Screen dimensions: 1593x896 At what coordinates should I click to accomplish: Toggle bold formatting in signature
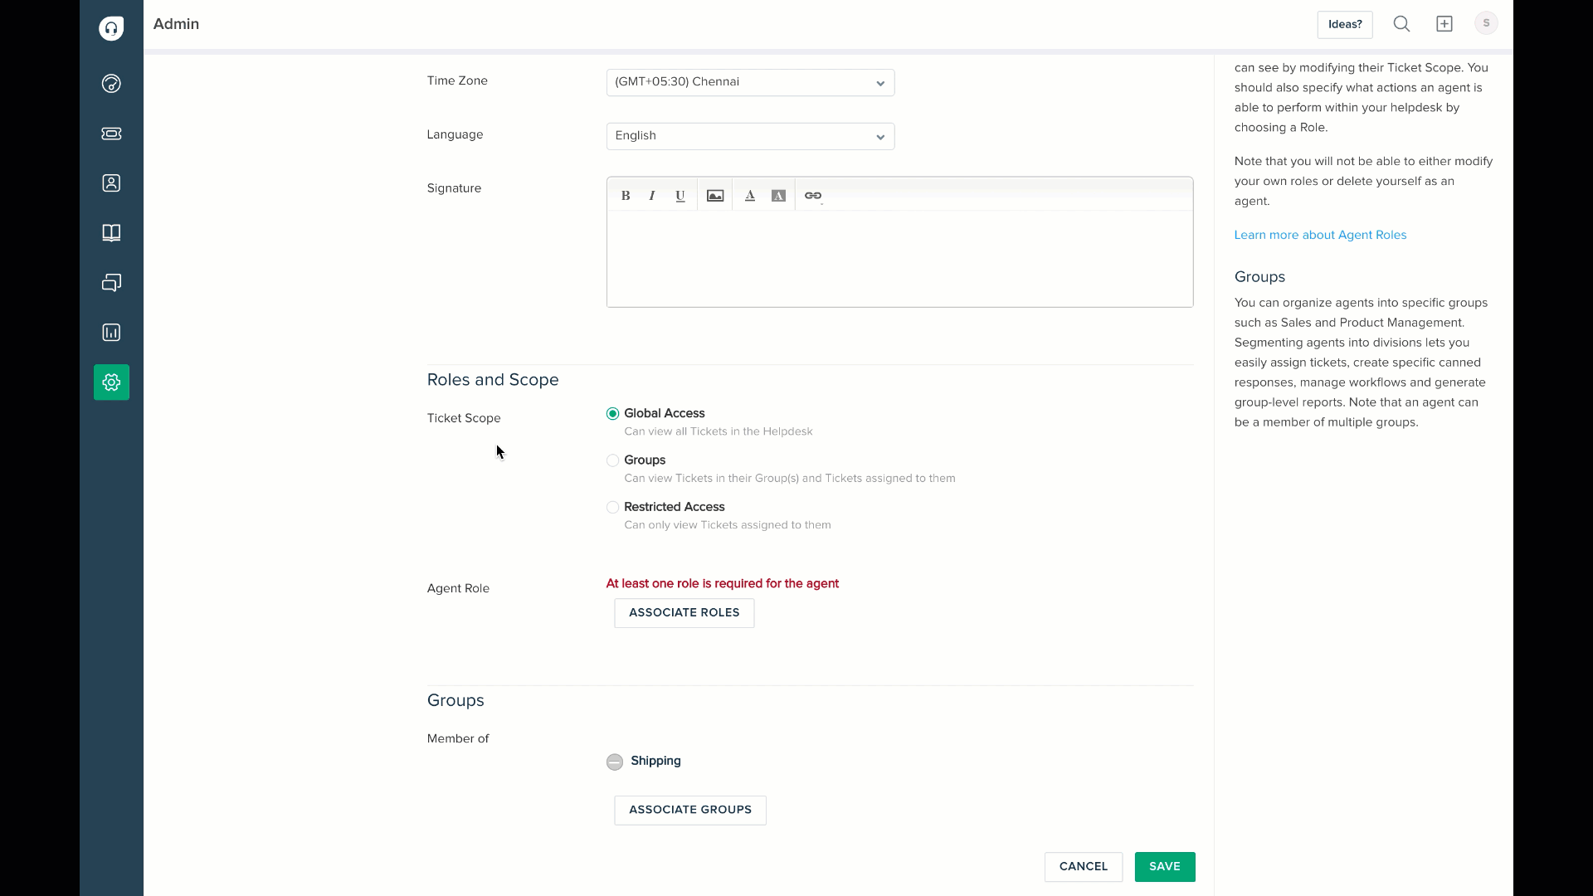(626, 196)
